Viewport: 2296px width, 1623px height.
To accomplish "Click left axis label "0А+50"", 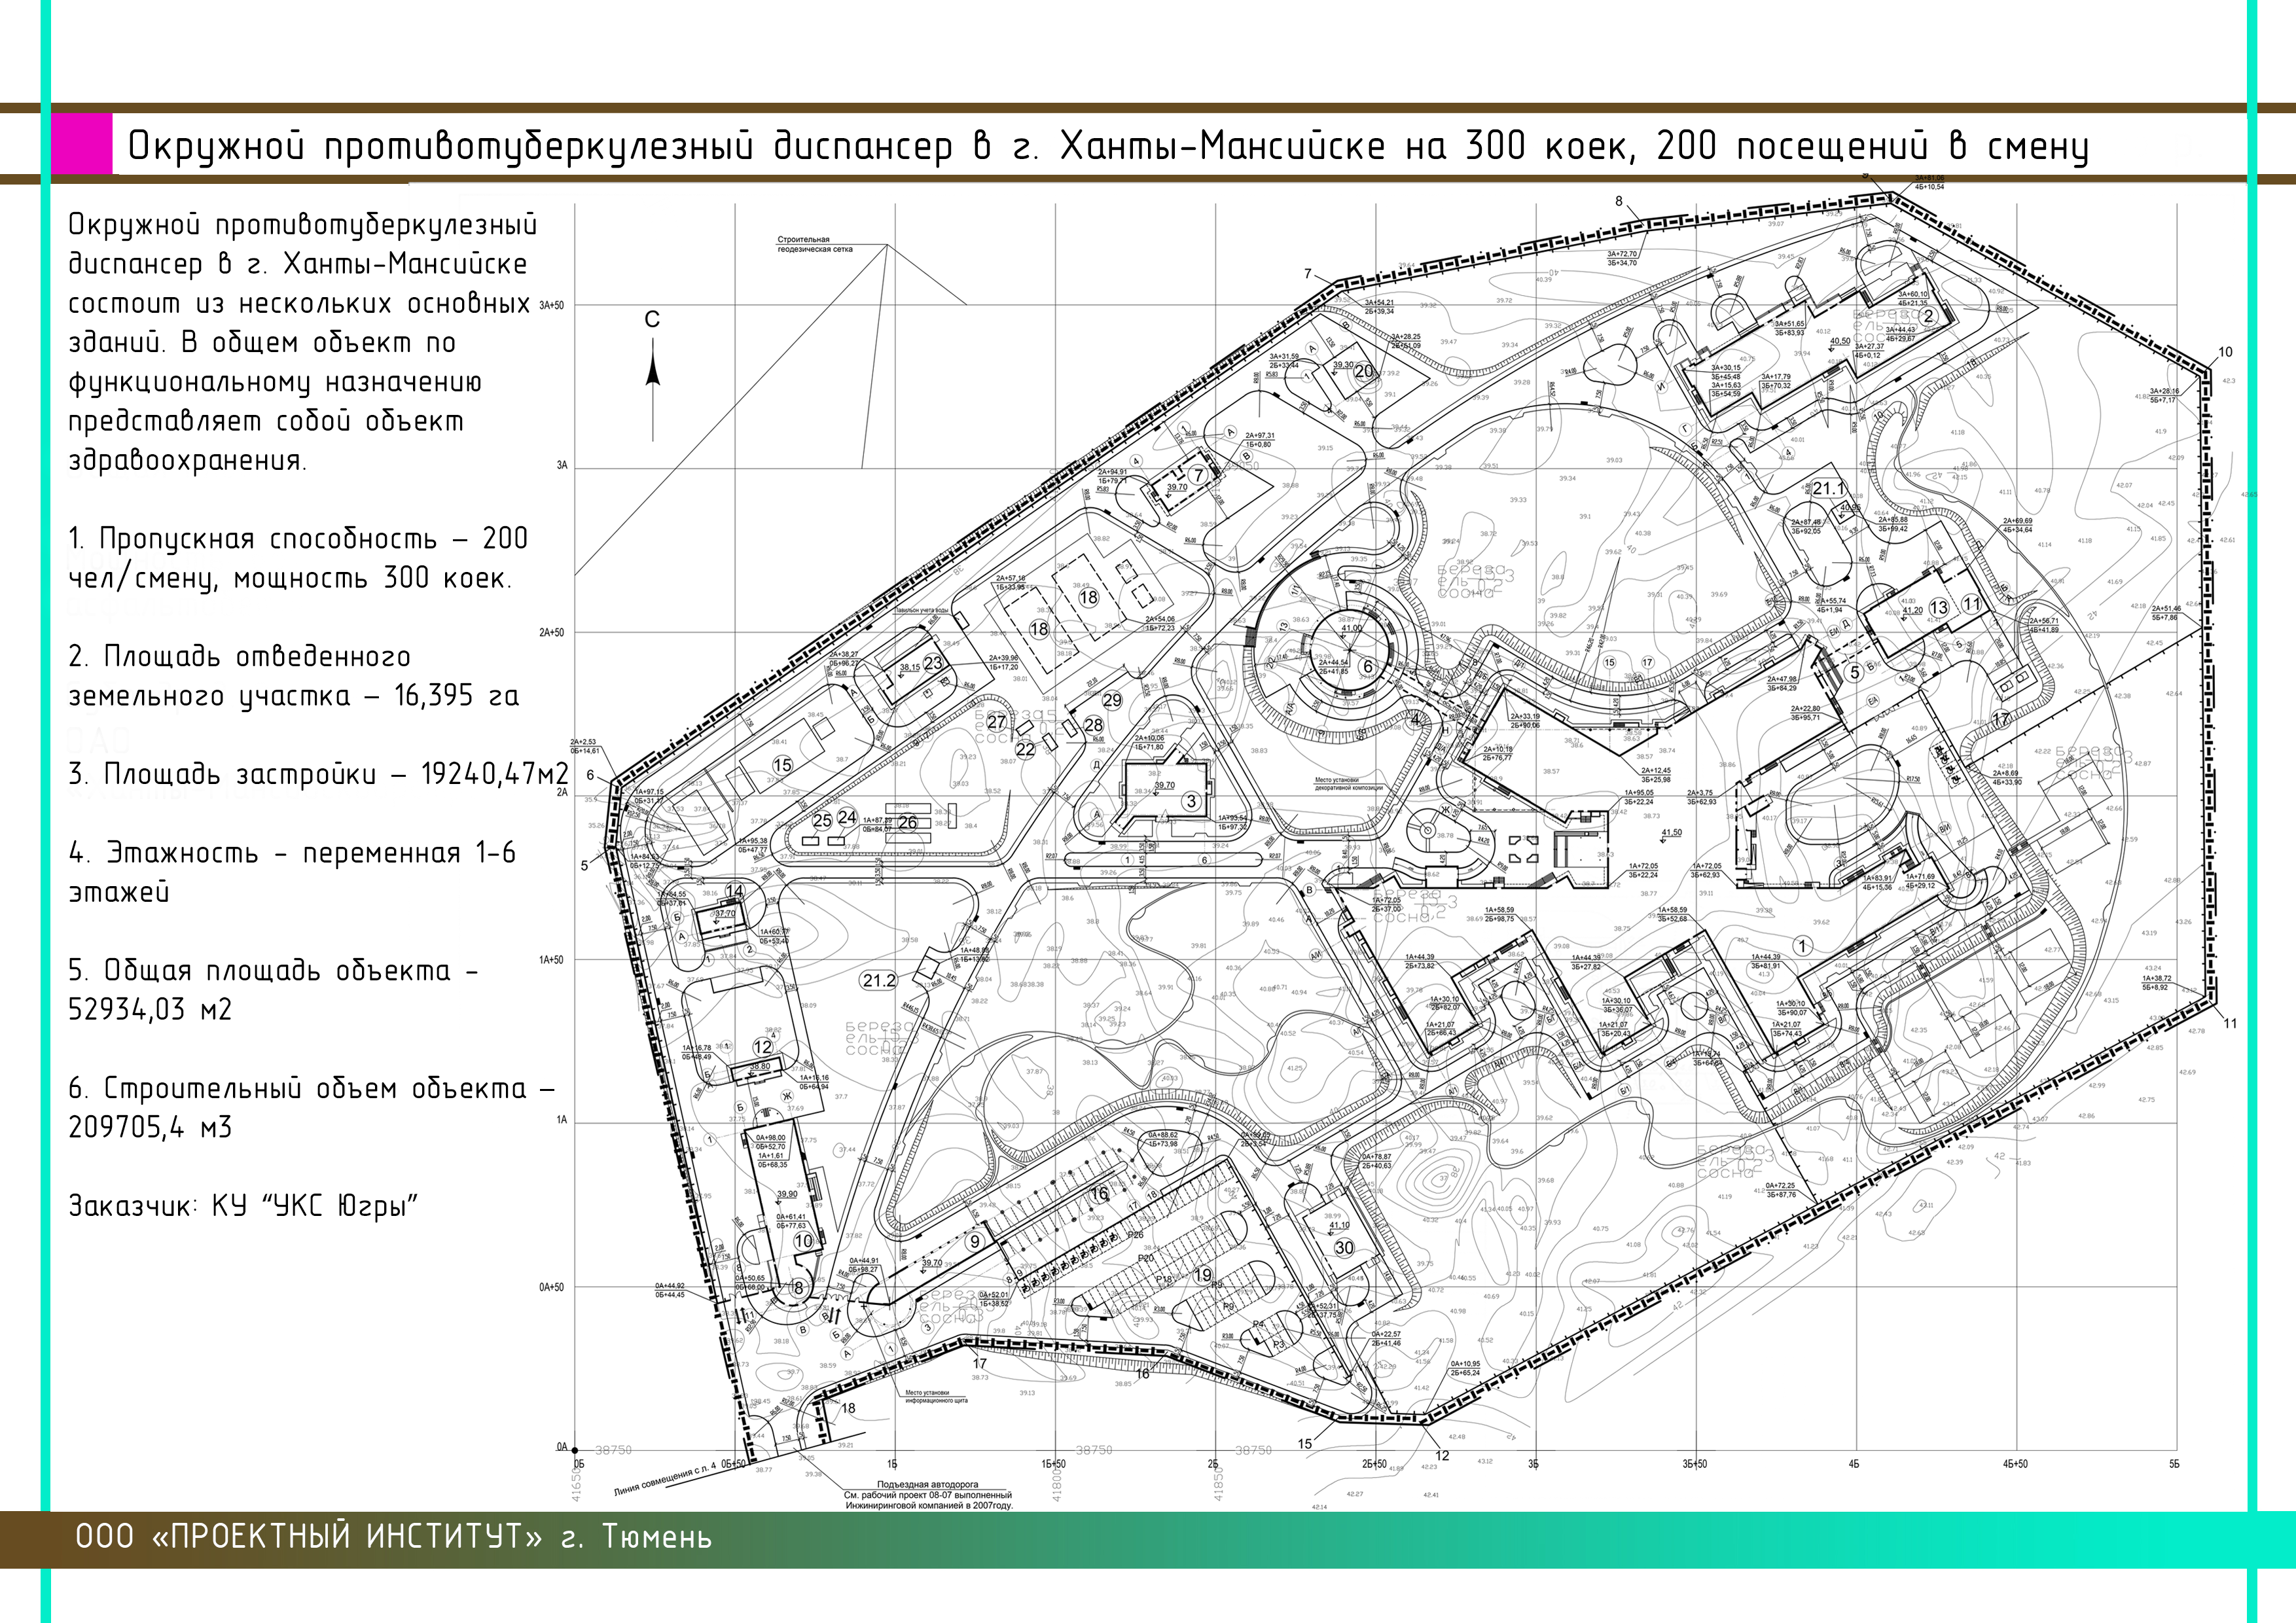I will tap(551, 1287).
